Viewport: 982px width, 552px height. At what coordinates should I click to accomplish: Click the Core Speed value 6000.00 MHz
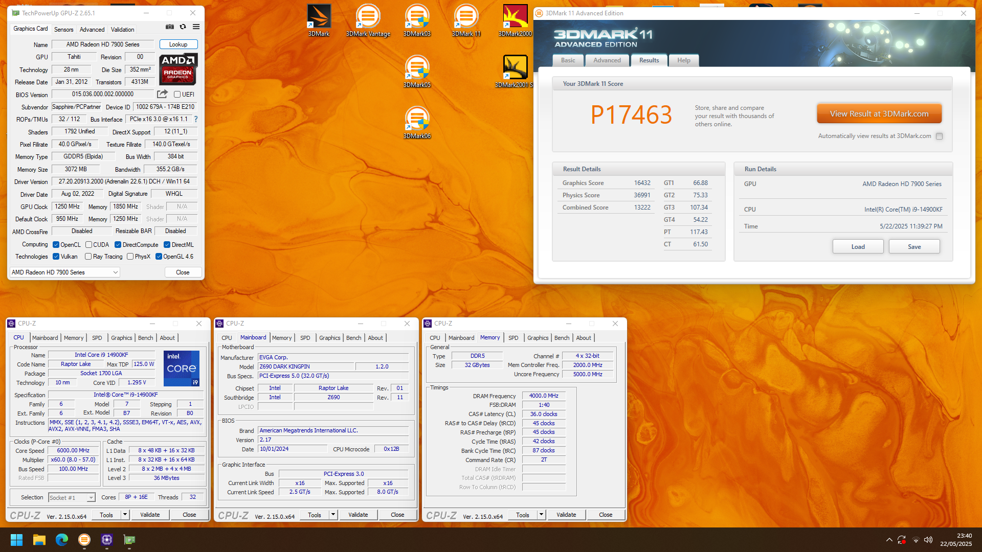(x=73, y=451)
